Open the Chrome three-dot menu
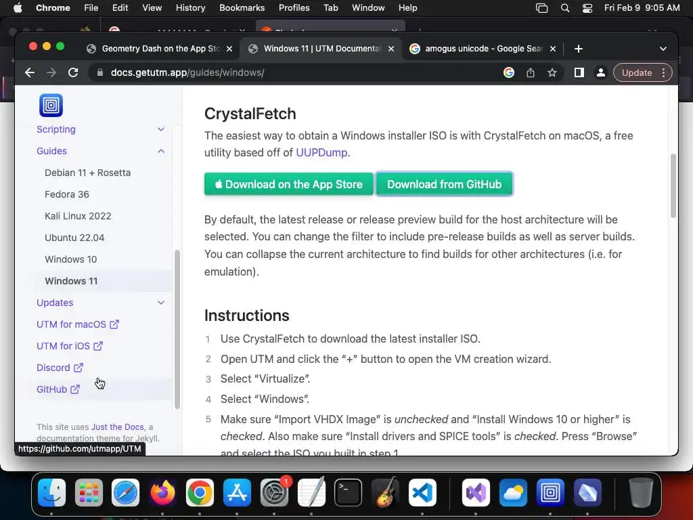This screenshot has width=693, height=520. [x=663, y=72]
